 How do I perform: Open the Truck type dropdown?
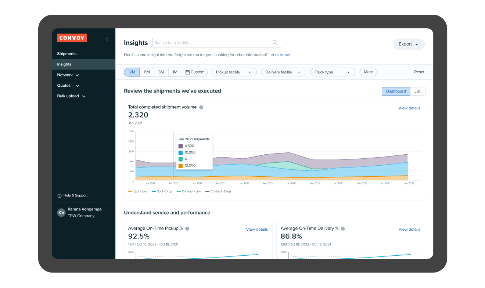coord(333,72)
